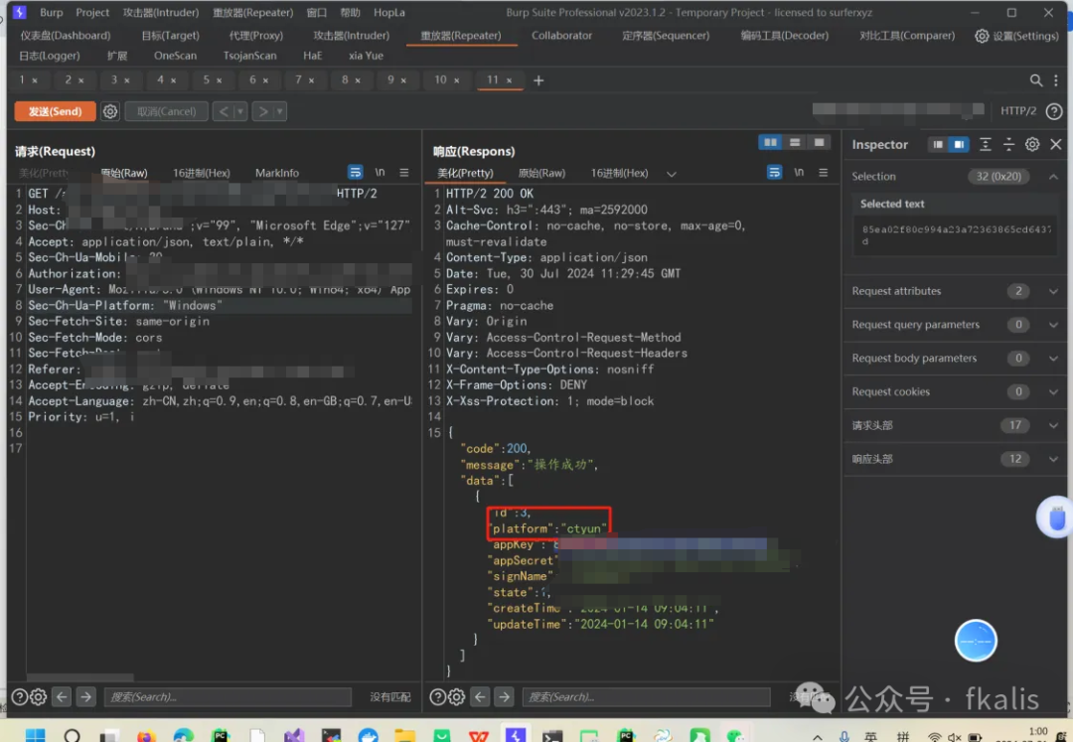
Task: Open request search help icon
Action: (x=20, y=697)
